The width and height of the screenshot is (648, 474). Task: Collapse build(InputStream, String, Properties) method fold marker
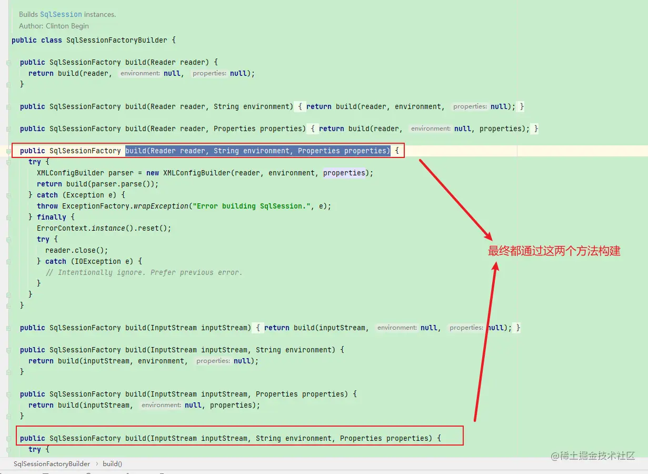point(8,438)
